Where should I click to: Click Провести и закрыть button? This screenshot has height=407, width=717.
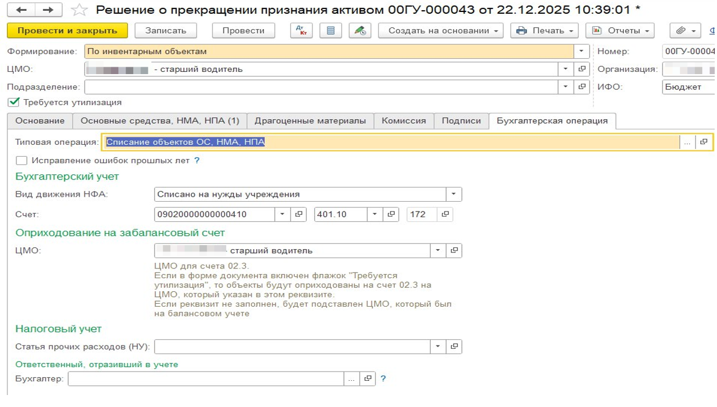click(67, 31)
